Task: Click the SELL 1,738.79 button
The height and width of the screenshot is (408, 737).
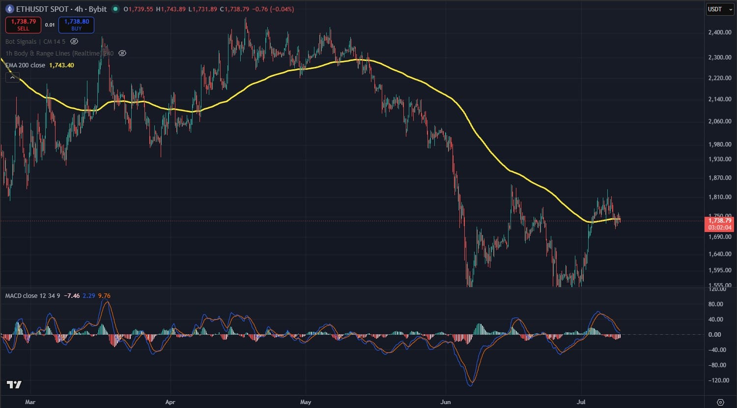Action: click(x=23, y=25)
